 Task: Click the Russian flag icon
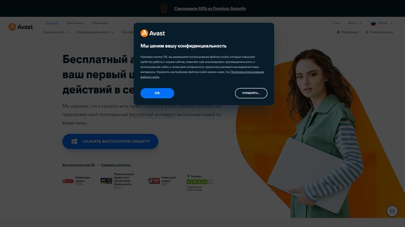point(373,23)
